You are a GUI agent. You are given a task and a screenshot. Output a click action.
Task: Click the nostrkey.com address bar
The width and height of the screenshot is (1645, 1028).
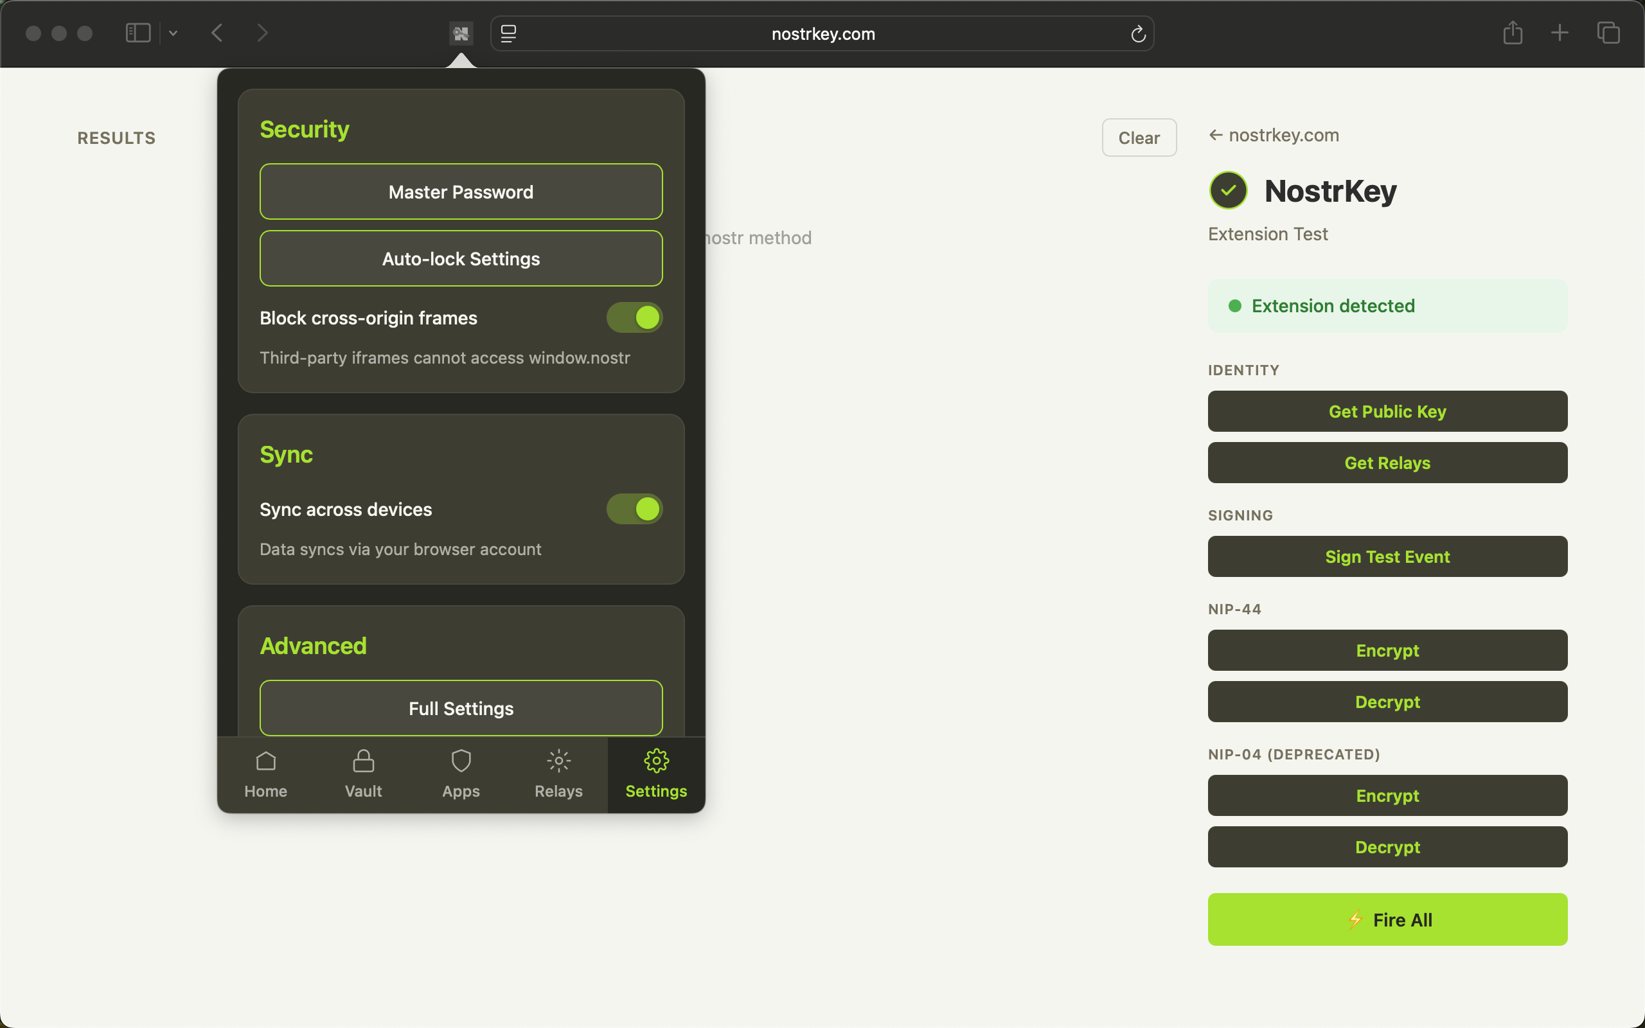[x=822, y=33]
